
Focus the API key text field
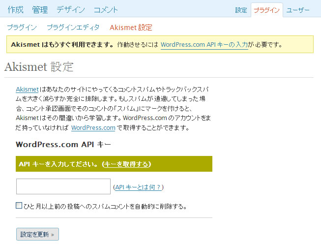(x=63, y=186)
